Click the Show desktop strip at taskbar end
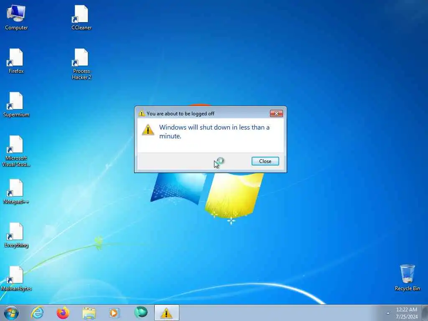The width and height of the screenshot is (428, 321). tap(425, 313)
